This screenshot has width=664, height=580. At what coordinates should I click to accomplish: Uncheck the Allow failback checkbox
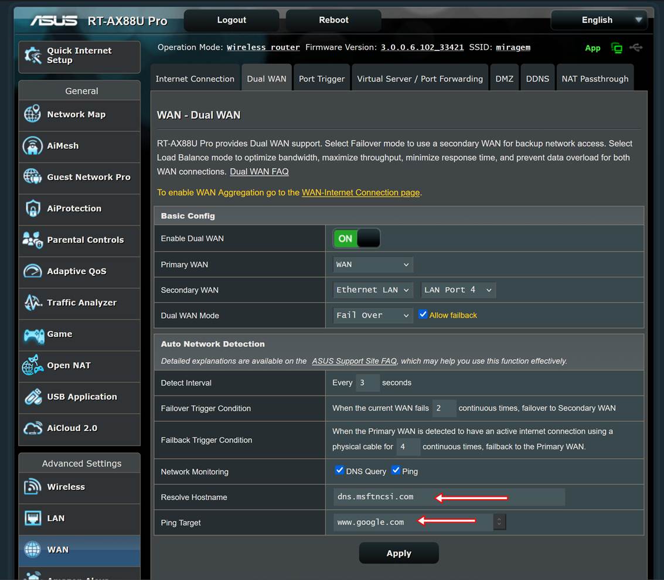point(423,315)
